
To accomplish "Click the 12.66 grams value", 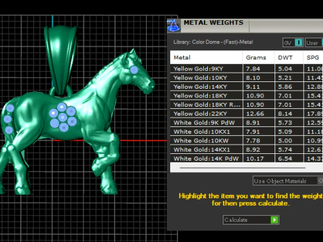I will 255,114.
